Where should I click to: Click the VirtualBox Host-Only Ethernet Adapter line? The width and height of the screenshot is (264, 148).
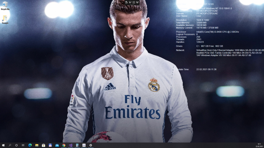[230, 50]
